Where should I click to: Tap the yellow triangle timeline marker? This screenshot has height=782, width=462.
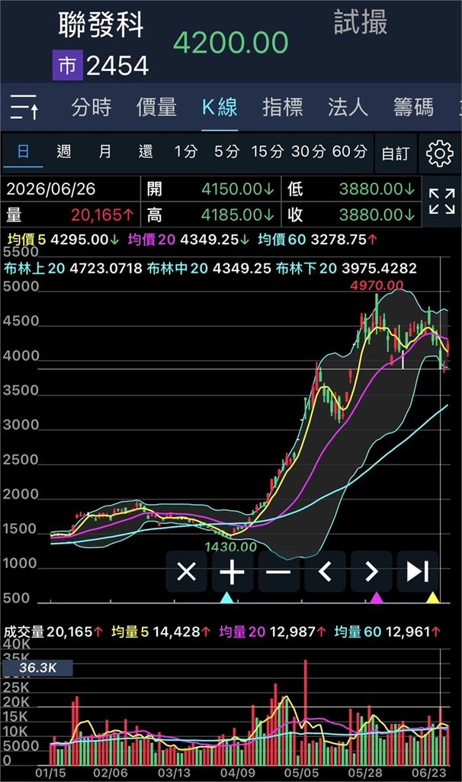point(432,597)
